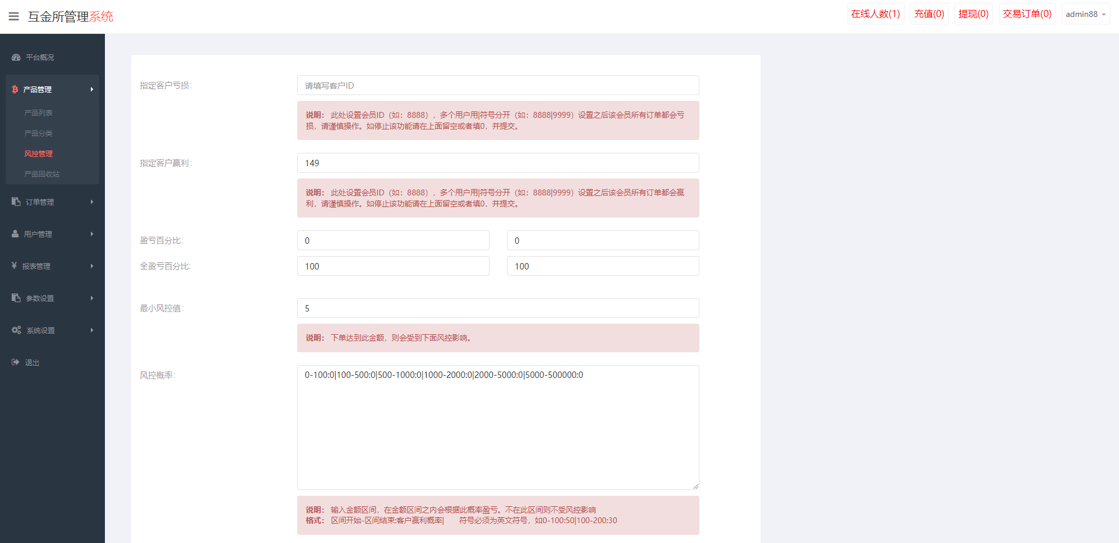Image resolution: width=1119 pixels, height=543 pixels.
Task: Collapse the 产品管理 menu arrow
Action: coord(92,89)
